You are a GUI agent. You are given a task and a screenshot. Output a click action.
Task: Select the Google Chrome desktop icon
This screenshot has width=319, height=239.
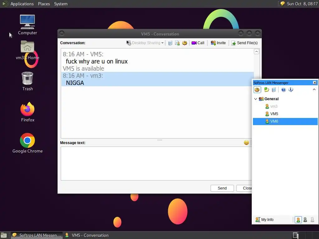(27, 143)
